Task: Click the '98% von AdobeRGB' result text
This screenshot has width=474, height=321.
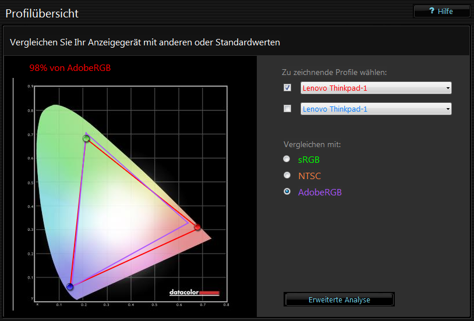Action: point(70,68)
